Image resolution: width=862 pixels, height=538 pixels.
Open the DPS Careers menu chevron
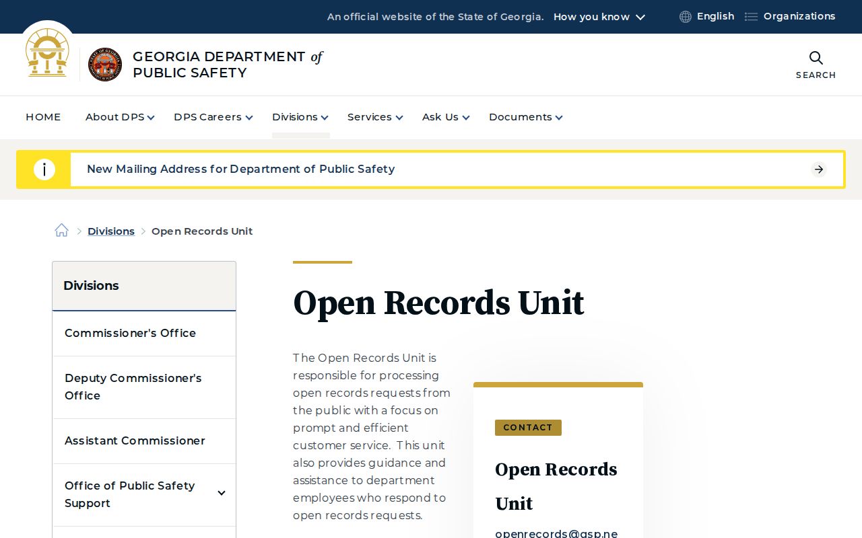[249, 118]
